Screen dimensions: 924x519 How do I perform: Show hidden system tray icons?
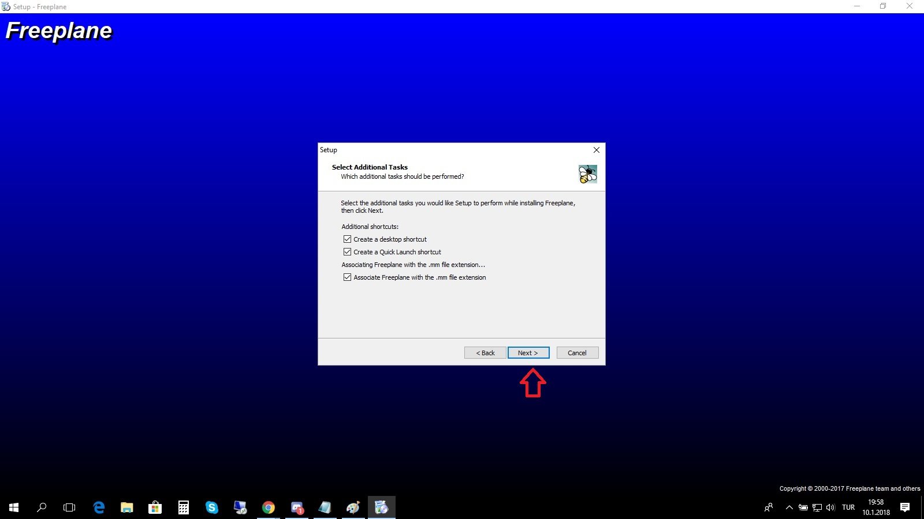[x=789, y=507]
